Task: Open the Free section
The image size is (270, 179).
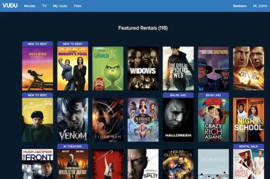Action: pyautogui.click(x=77, y=6)
